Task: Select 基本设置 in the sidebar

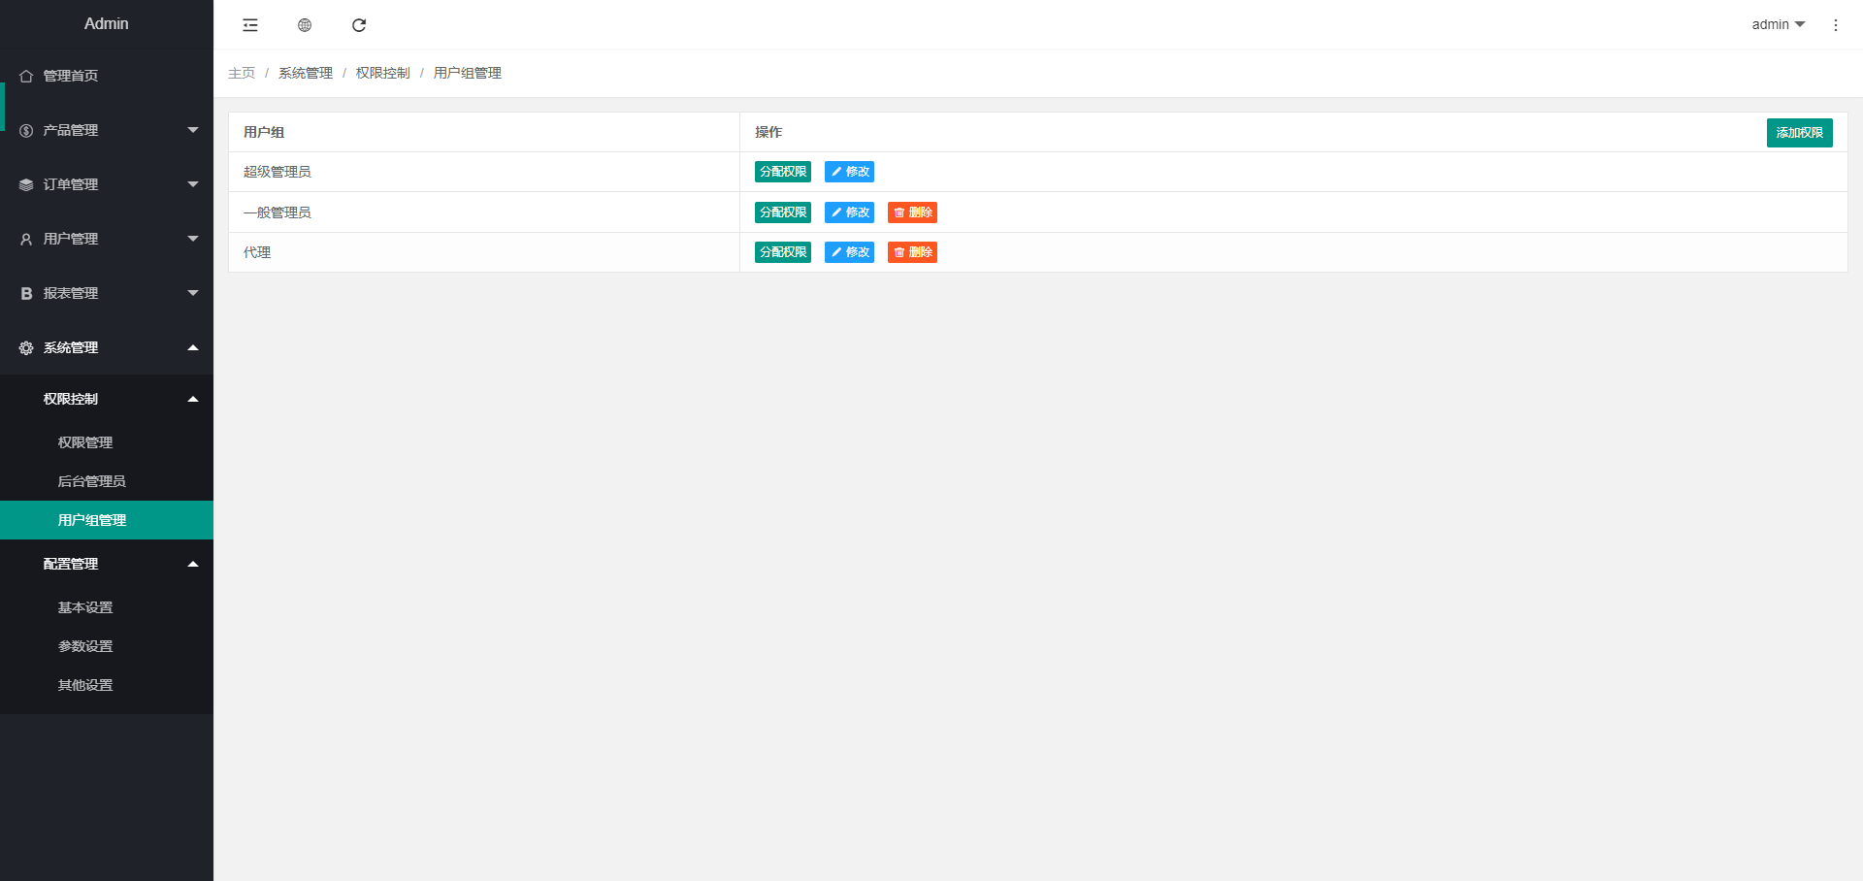Action: [85, 607]
